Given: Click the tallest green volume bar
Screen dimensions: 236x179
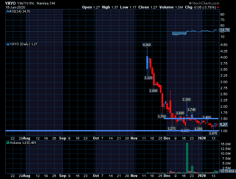Looking at the screenshot, I should (187, 158).
